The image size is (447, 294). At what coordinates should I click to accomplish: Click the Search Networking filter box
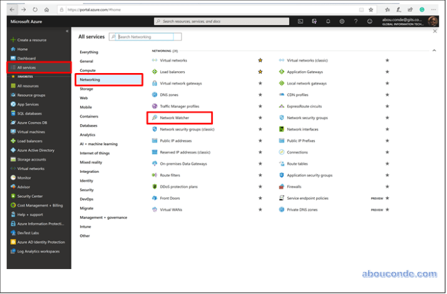click(x=148, y=37)
